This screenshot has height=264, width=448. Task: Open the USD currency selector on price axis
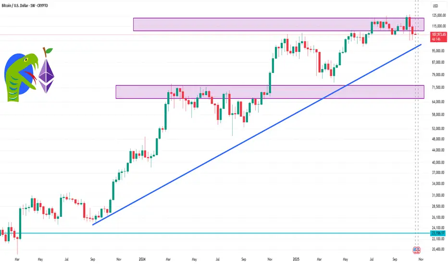436,6
